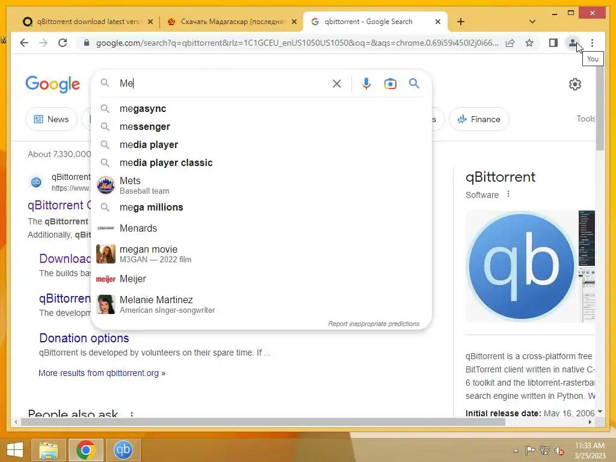Screen dimensions: 616x462
Task: Open the Donation options link
Action: (x=84, y=338)
